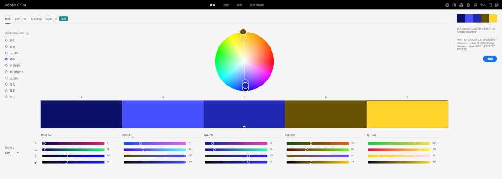
Task: Click the Creative Cloud icon
Action: 497,5
